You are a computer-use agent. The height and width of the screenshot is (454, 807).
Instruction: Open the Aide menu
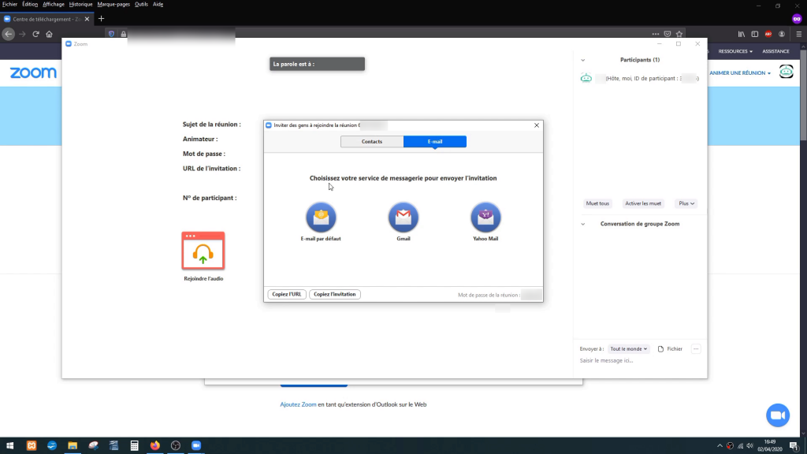point(158,4)
